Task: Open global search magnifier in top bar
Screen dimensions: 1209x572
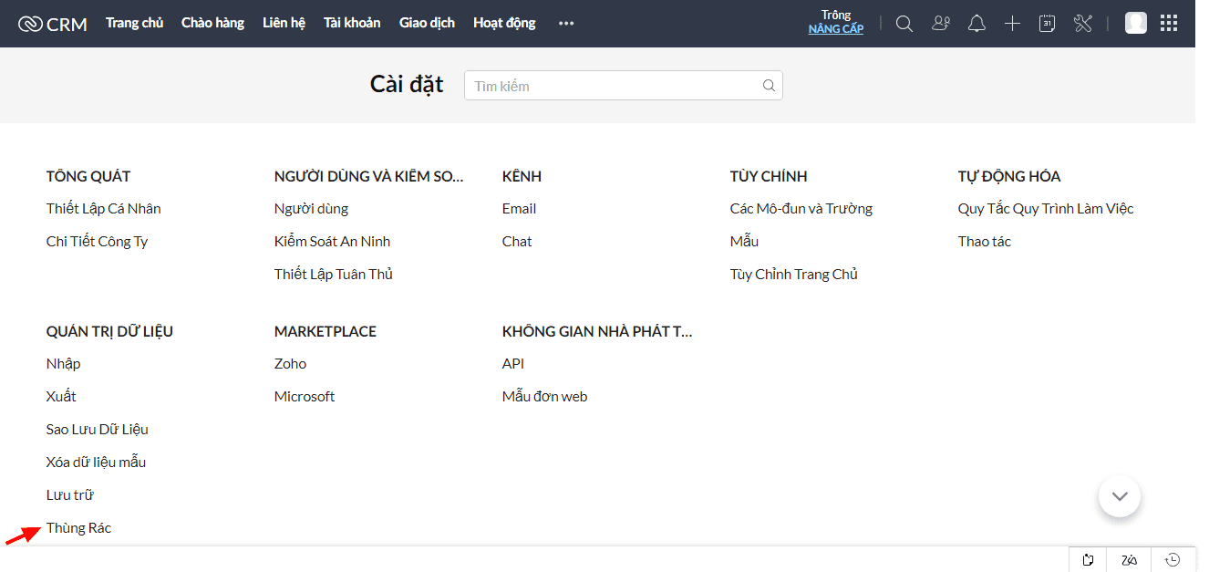Action: [904, 24]
